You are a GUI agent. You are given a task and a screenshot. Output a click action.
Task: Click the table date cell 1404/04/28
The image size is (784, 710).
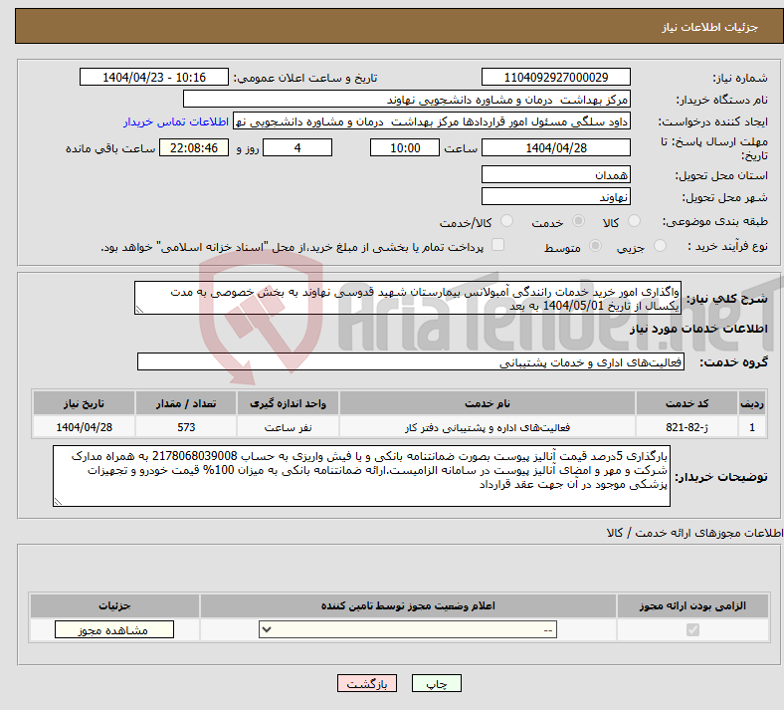[84, 427]
